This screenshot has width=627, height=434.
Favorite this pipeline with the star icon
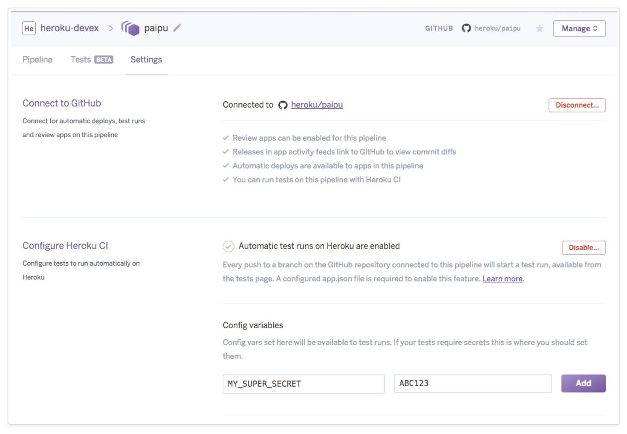pos(539,29)
